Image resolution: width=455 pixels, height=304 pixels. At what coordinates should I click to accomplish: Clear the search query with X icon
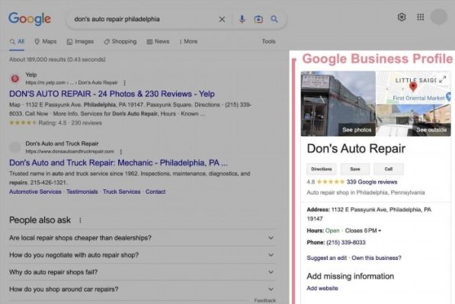pyautogui.click(x=222, y=19)
